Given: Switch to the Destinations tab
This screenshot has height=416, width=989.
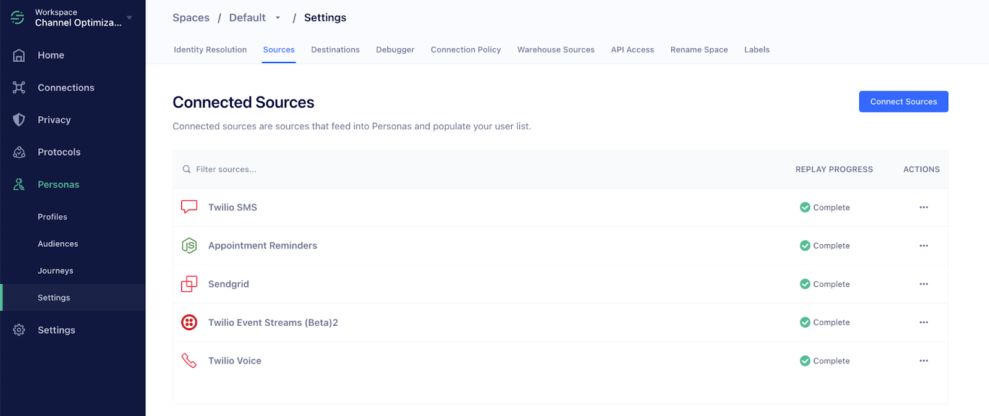Looking at the screenshot, I should [x=335, y=50].
